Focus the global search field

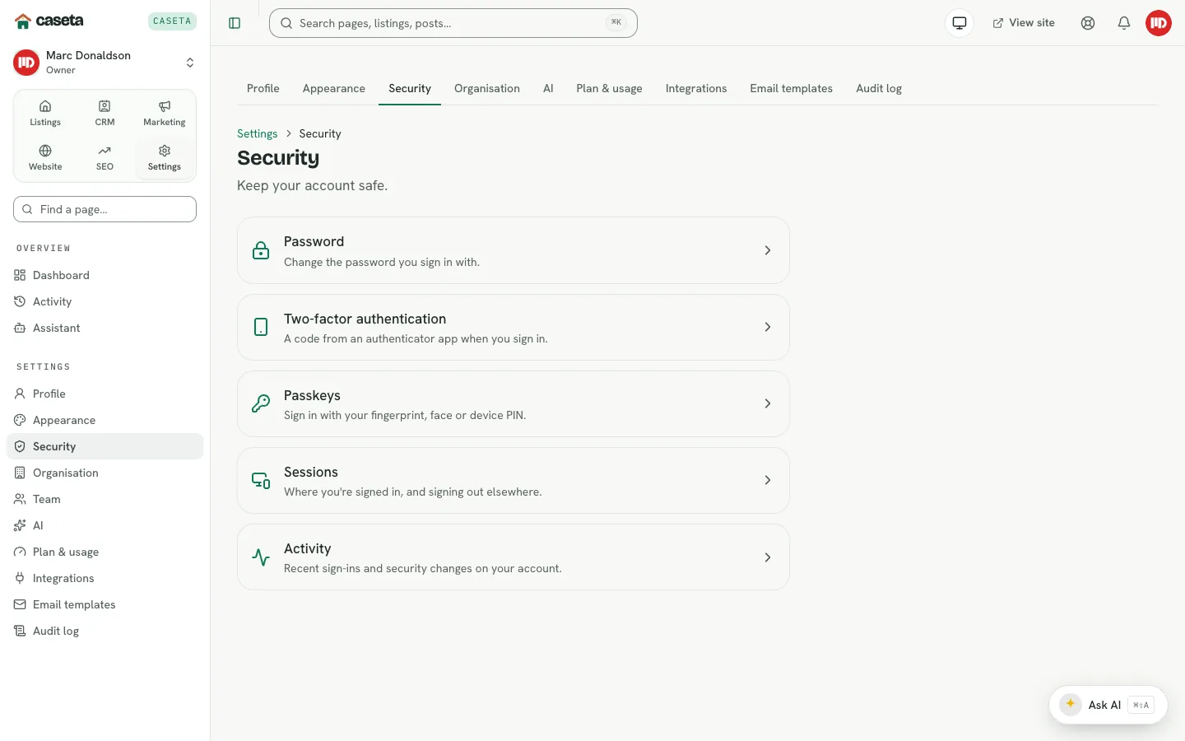453,23
